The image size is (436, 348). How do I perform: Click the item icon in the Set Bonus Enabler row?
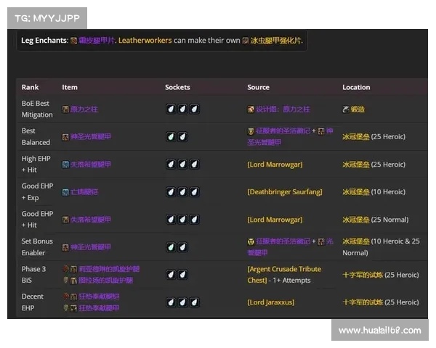65,247
